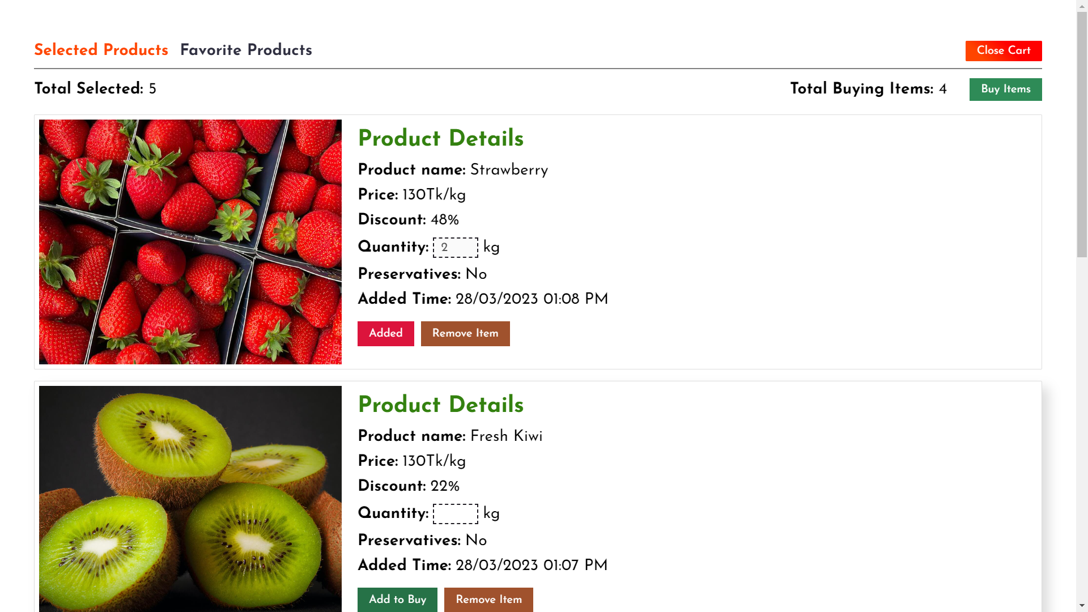Click the Product Details heading for Fresh Kiwi
The image size is (1088, 612).
pos(440,405)
